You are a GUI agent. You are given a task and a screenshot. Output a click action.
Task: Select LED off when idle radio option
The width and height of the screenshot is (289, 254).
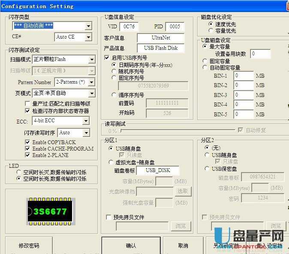(x=18, y=172)
